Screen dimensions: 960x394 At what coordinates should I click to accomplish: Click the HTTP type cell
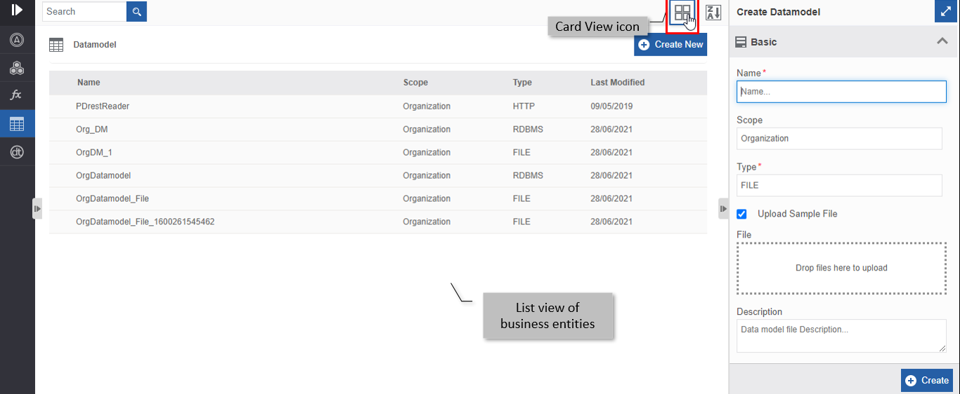tap(524, 107)
